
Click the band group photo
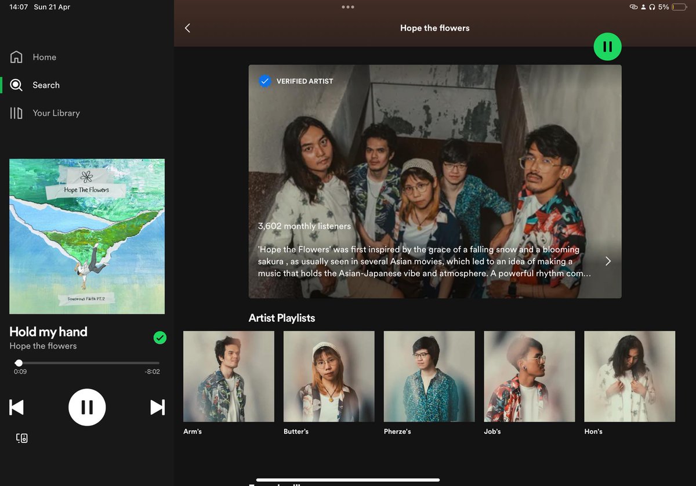coord(435,182)
